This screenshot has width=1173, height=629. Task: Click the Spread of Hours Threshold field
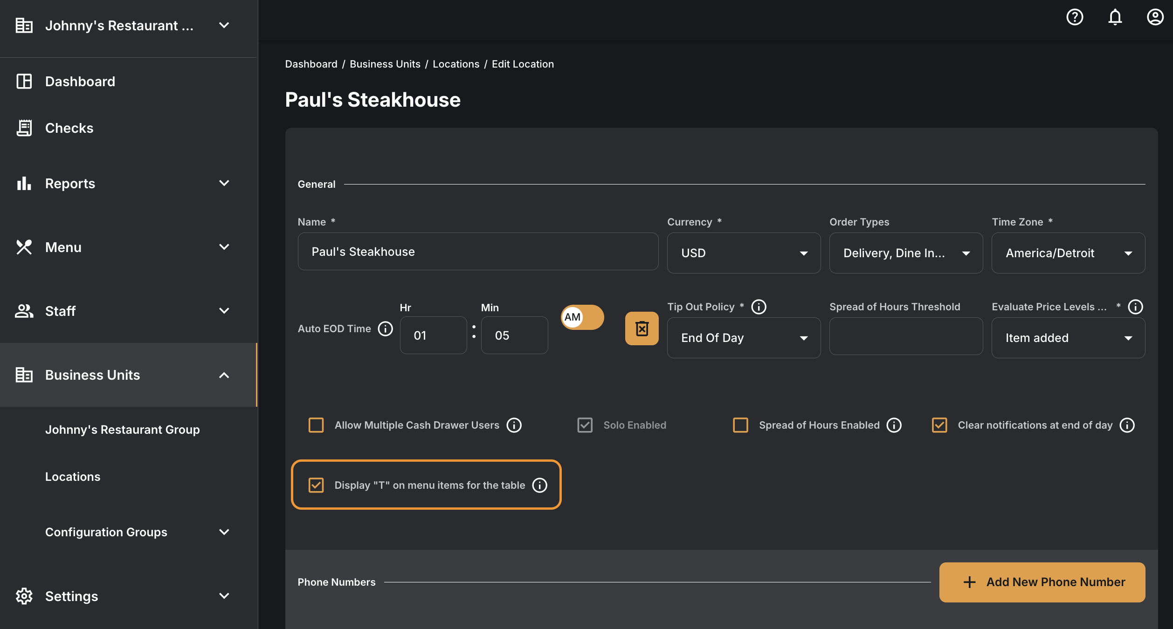click(906, 336)
